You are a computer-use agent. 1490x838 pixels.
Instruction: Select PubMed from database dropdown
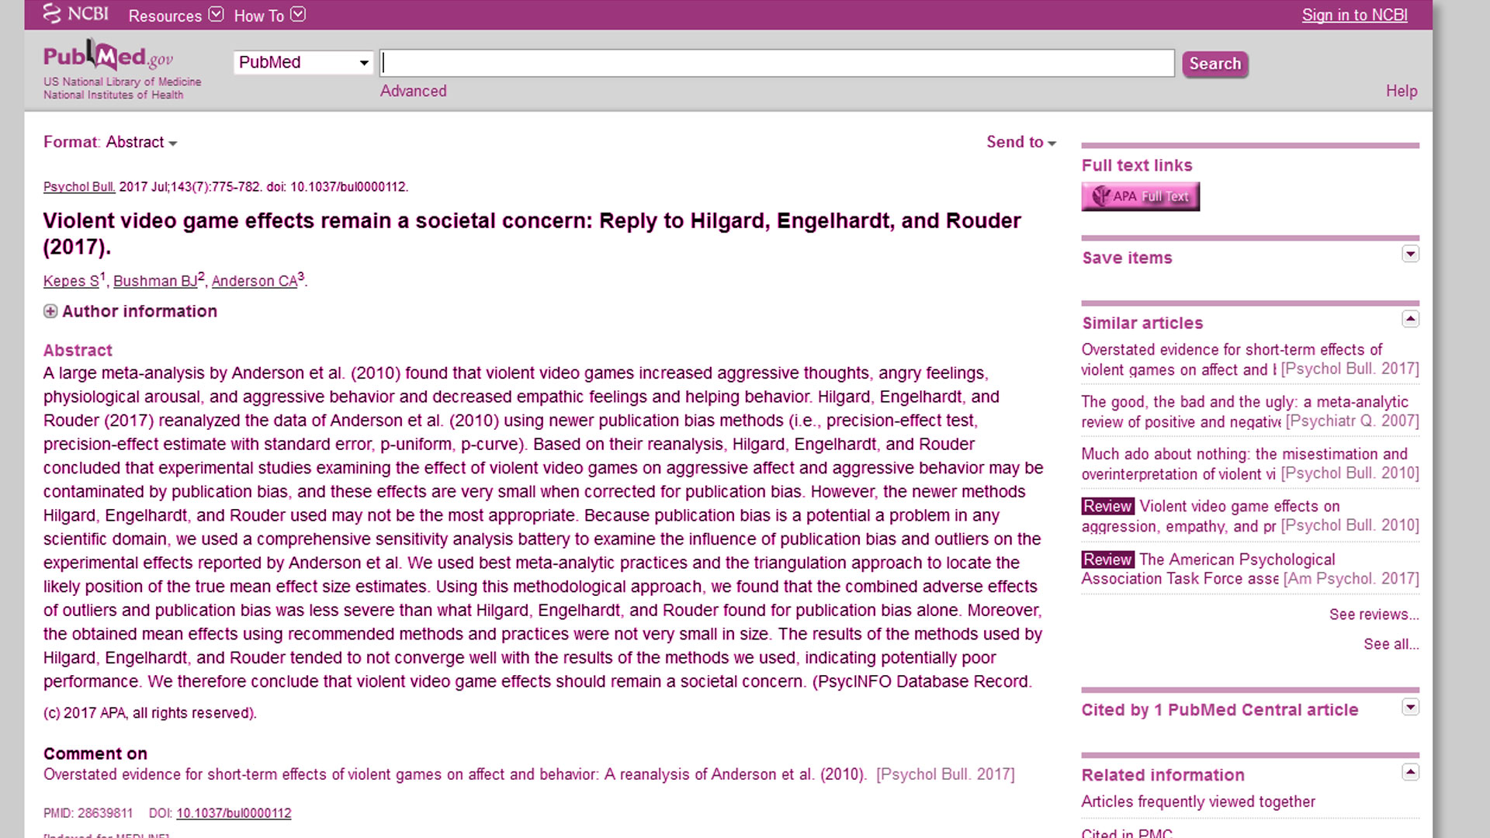tap(301, 62)
